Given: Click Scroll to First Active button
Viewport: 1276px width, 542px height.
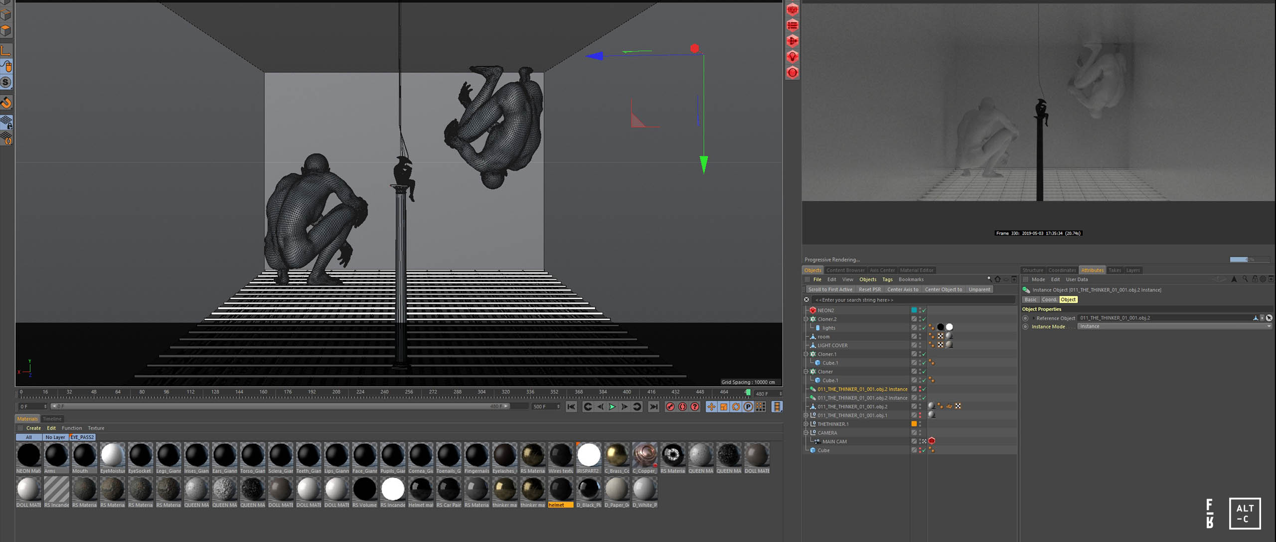Looking at the screenshot, I should pyautogui.click(x=830, y=289).
